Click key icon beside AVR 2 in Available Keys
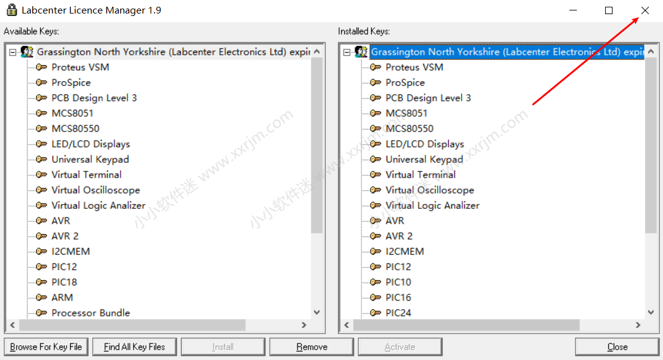Screen dimensions: 663x360 point(41,236)
